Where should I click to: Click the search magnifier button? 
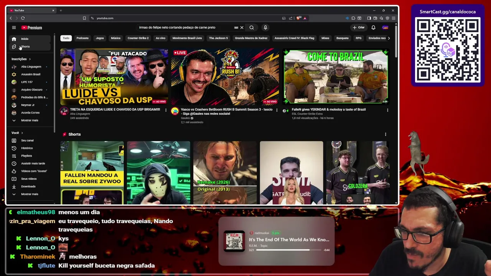tap(252, 28)
